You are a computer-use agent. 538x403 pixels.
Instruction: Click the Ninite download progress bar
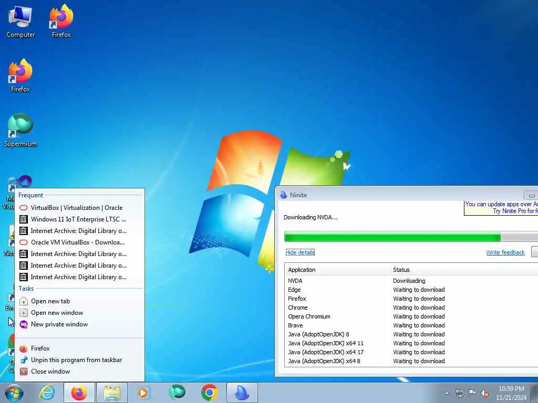click(411, 237)
